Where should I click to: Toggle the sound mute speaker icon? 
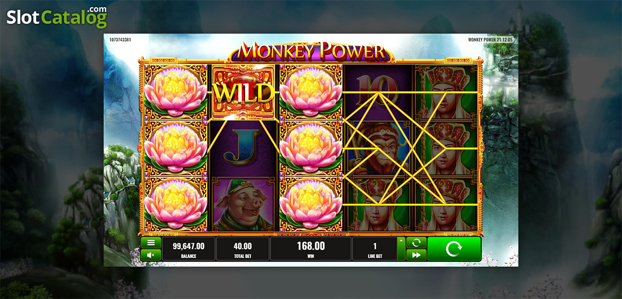tap(151, 255)
